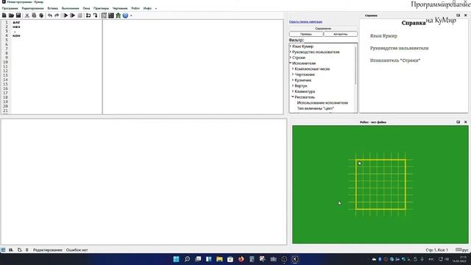Click the second status bar icon at bottom-left

(x=11, y=250)
